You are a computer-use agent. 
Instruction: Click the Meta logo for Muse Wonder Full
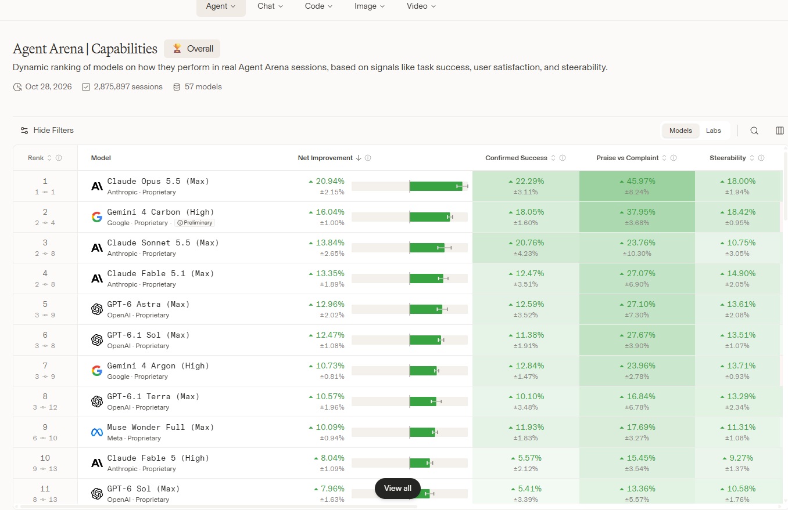click(97, 432)
